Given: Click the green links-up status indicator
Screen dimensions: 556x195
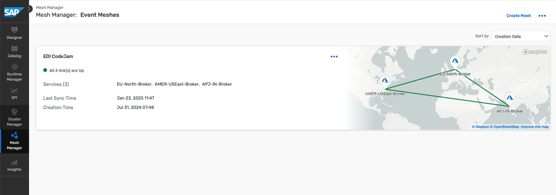Looking at the screenshot, I should pos(45,71).
